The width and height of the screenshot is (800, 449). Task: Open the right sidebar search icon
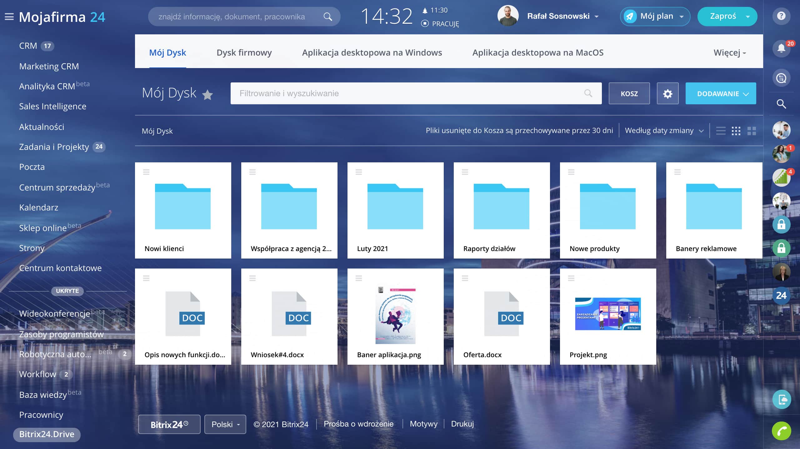click(x=781, y=104)
